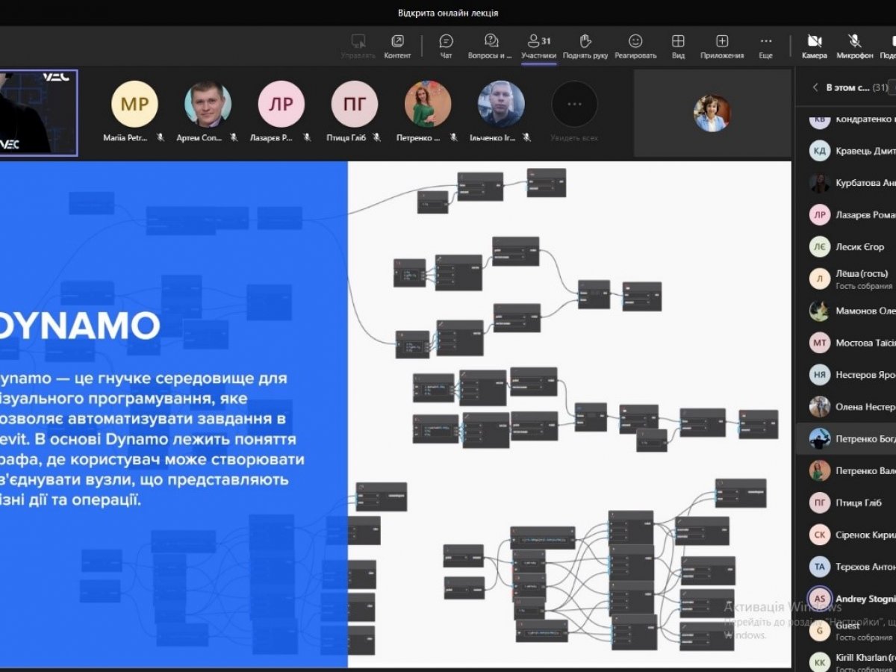Viewport: 896px width, 672px height.
Task: Select Guest in the participants list
Action: 846,631
